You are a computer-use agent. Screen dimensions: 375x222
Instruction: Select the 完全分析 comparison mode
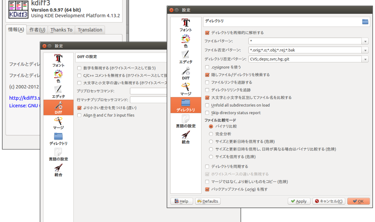pyautogui.click(x=211, y=134)
